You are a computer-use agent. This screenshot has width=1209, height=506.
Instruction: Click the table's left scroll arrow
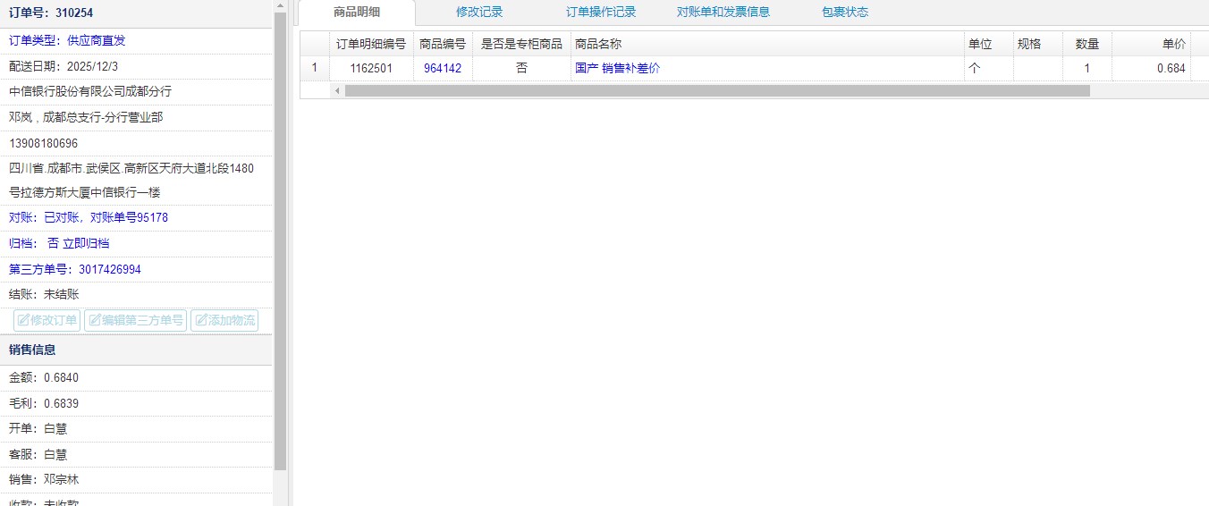(x=337, y=90)
